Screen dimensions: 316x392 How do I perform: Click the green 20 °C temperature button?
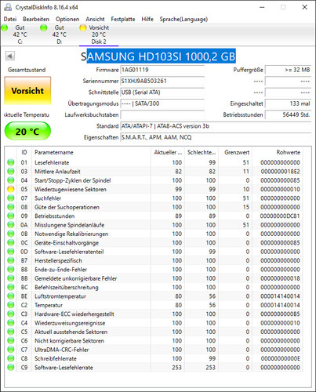coord(27,131)
